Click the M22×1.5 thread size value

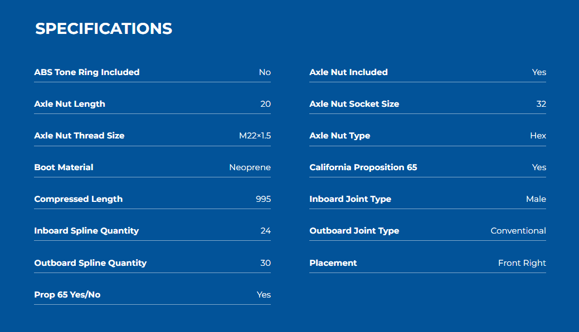coord(255,136)
